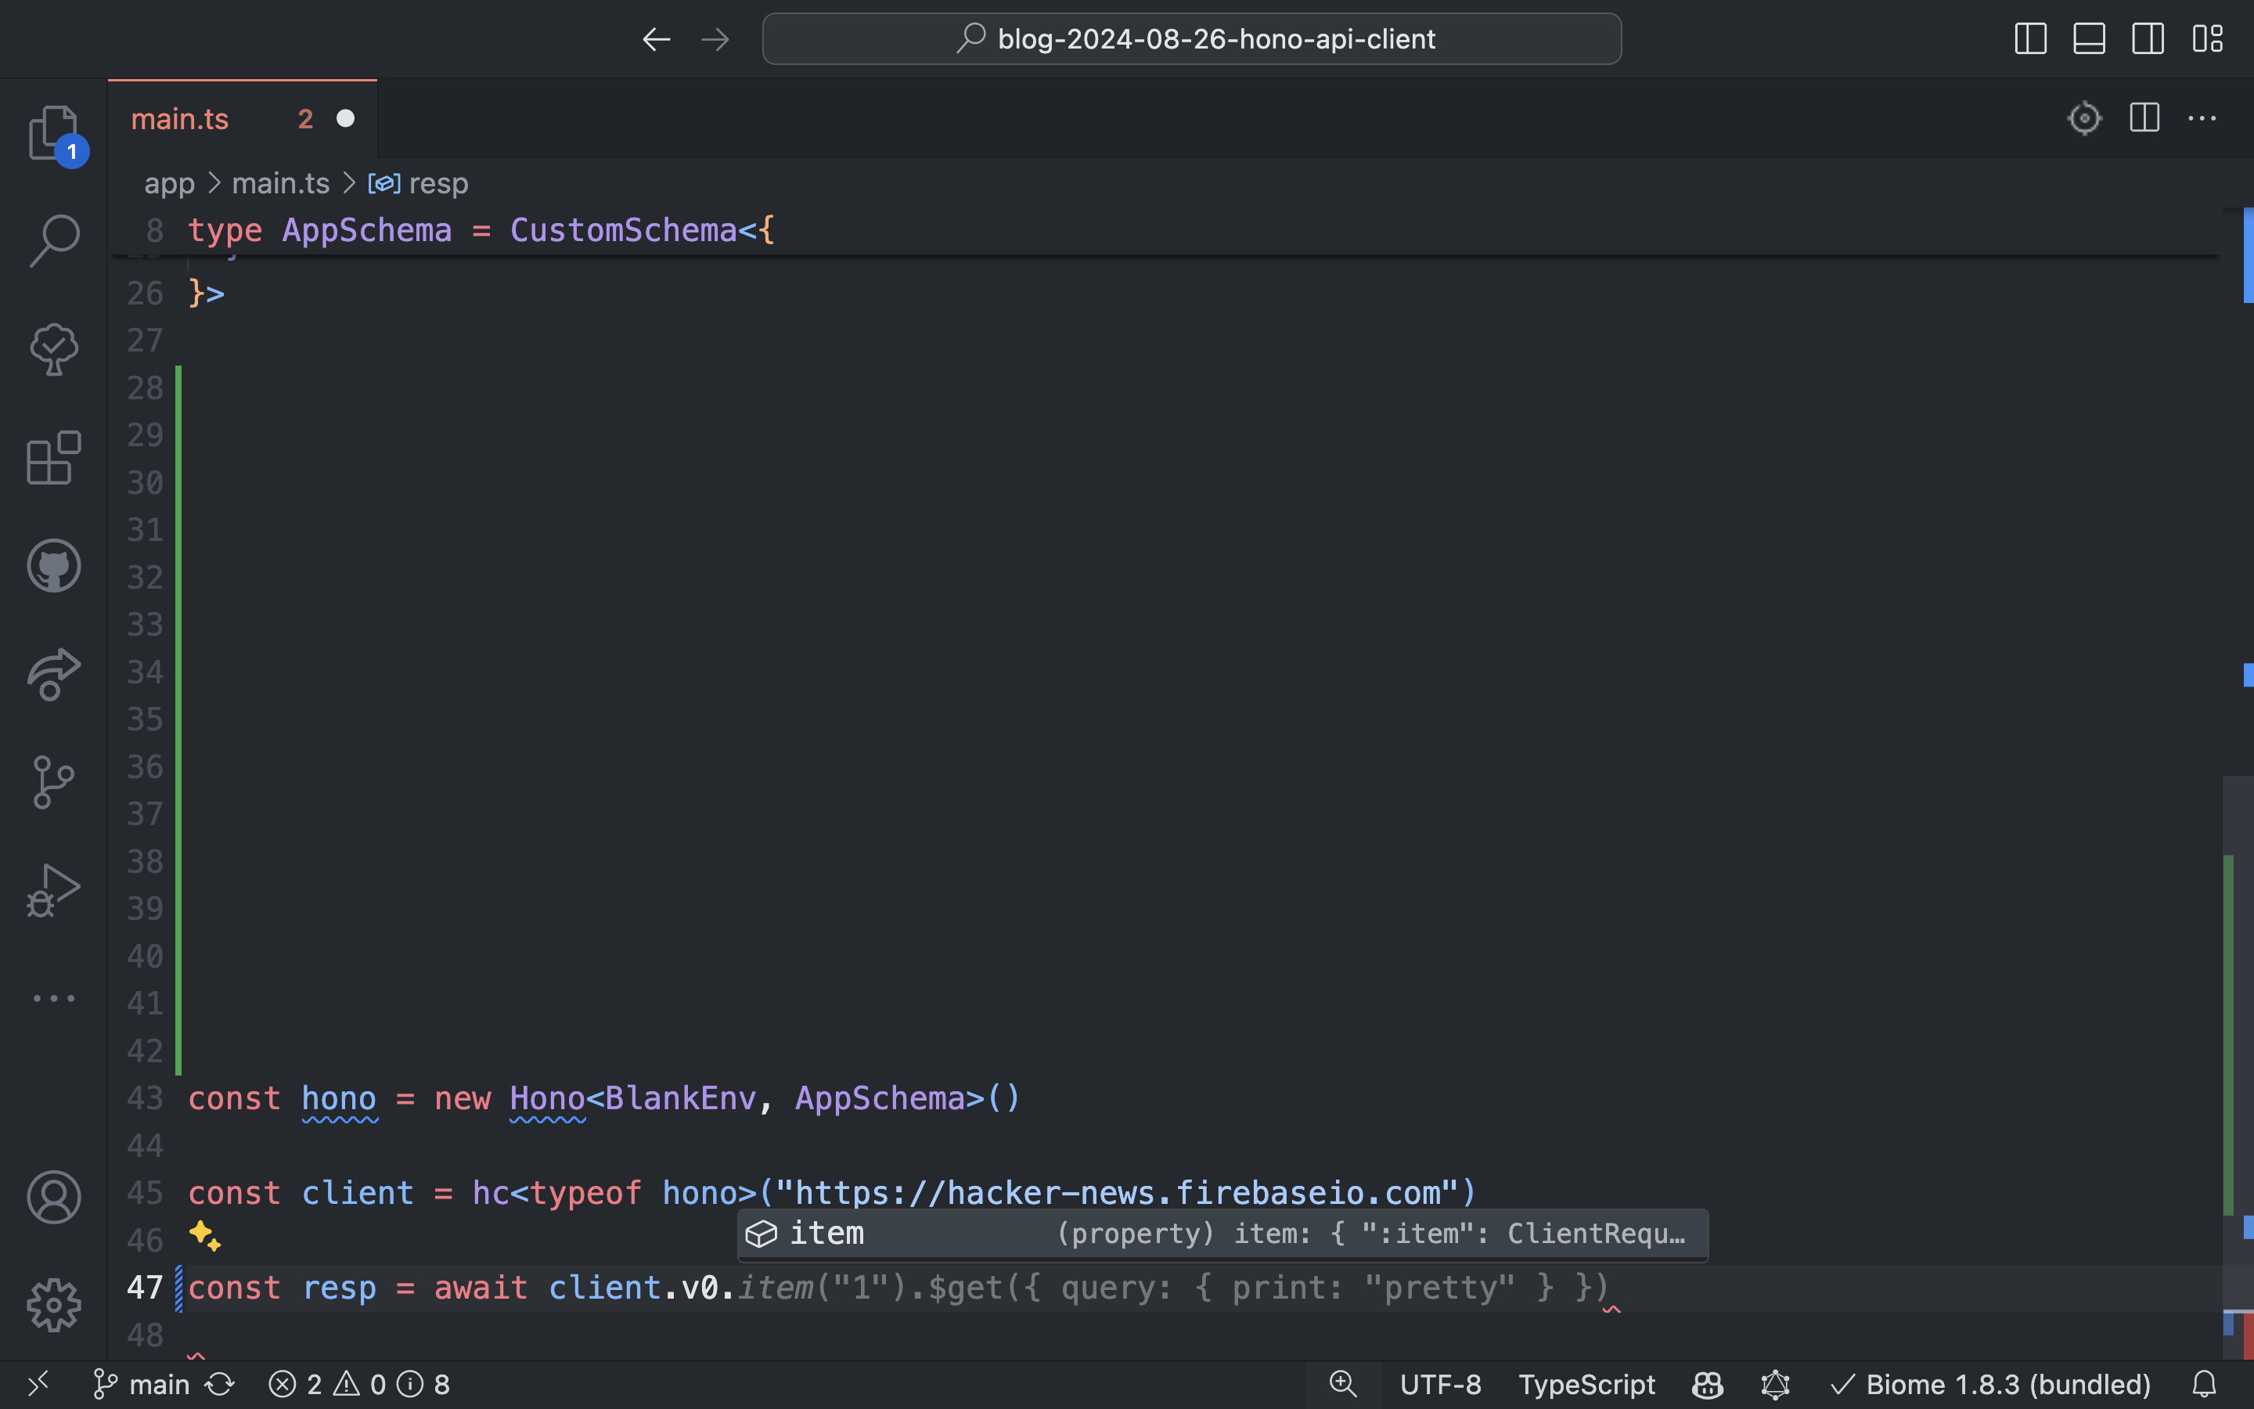Click the hacker-news URL string on line 45

point(1116,1194)
